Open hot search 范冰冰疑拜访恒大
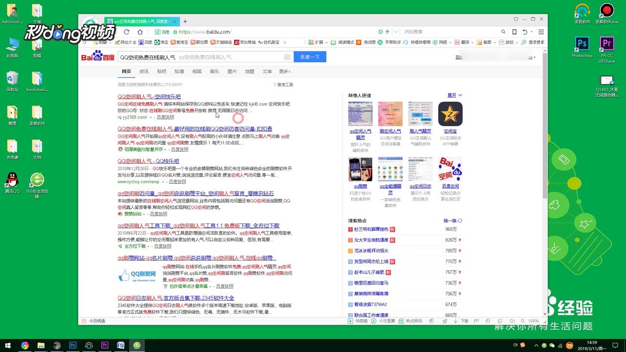Viewport: 626px width, 352px height. (x=371, y=251)
